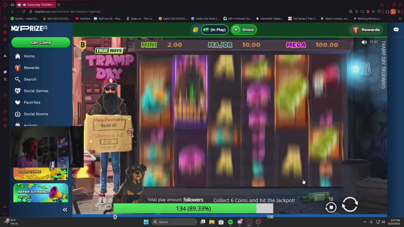Open the Spotify Liked Songs bookmark

tap(25, 19)
